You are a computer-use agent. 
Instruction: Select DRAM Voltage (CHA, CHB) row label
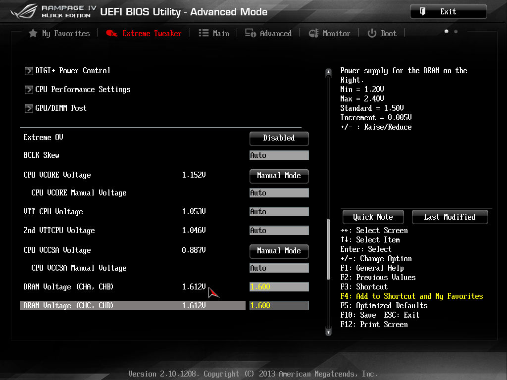pos(68,286)
